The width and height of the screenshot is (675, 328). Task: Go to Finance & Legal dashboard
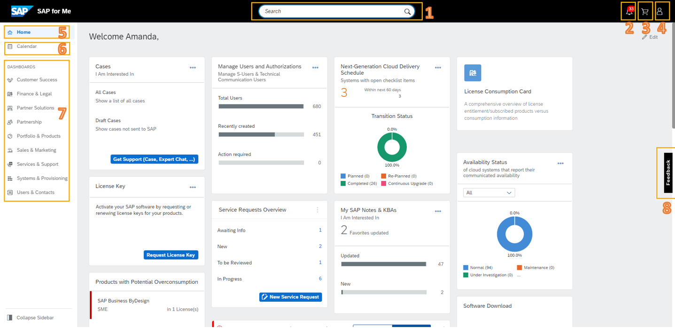pyautogui.click(x=34, y=94)
